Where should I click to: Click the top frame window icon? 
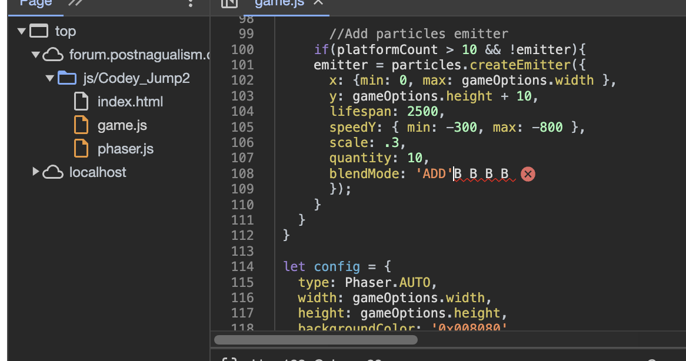click(x=39, y=31)
